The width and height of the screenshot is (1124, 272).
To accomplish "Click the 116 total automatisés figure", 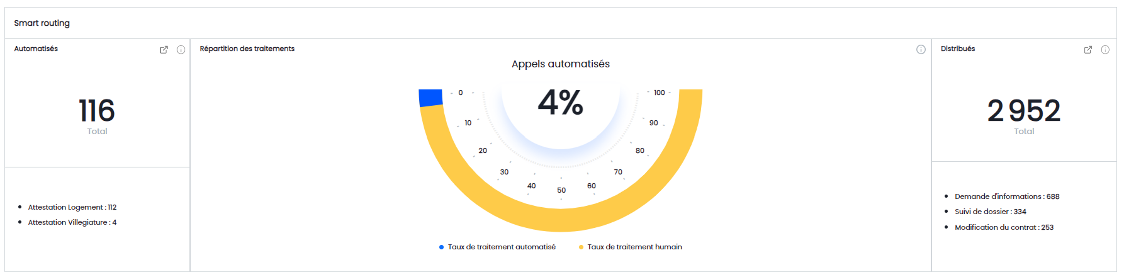I will click(x=97, y=110).
